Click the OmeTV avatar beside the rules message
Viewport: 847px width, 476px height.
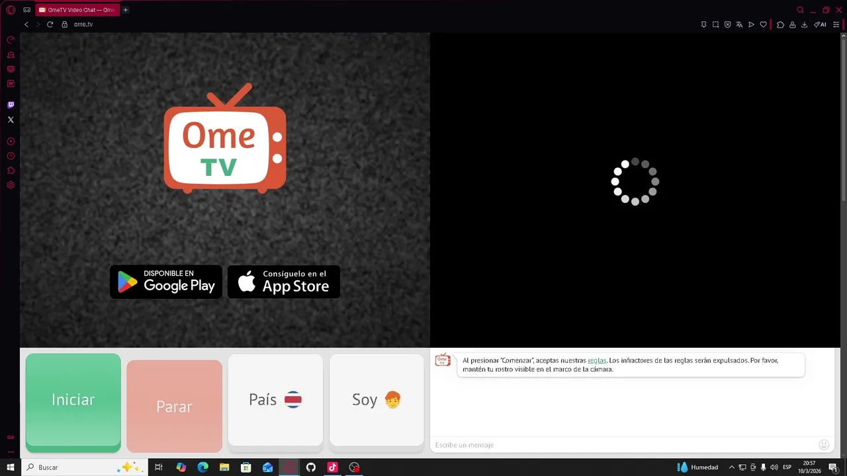coord(443,360)
